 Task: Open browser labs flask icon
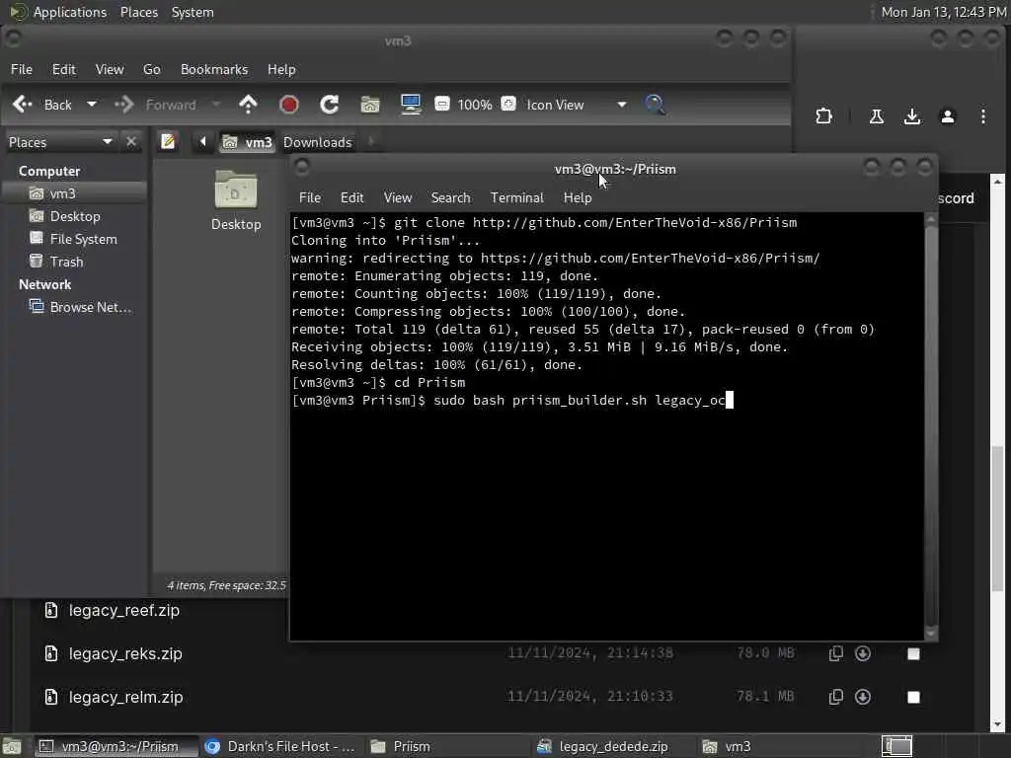click(x=877, y=116)
